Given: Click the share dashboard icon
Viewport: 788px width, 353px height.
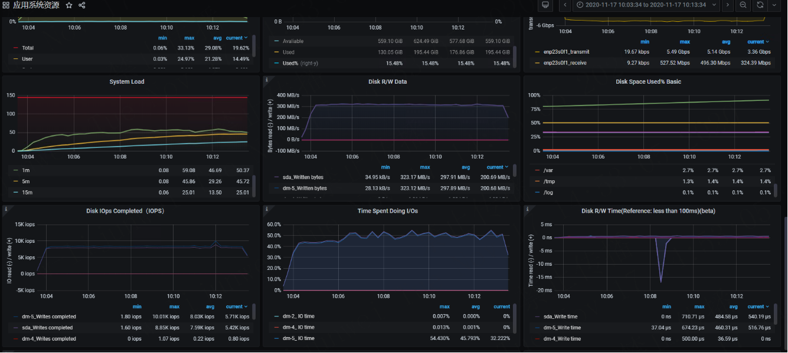Looking at the screenshot, I should (x=82, y=5).
